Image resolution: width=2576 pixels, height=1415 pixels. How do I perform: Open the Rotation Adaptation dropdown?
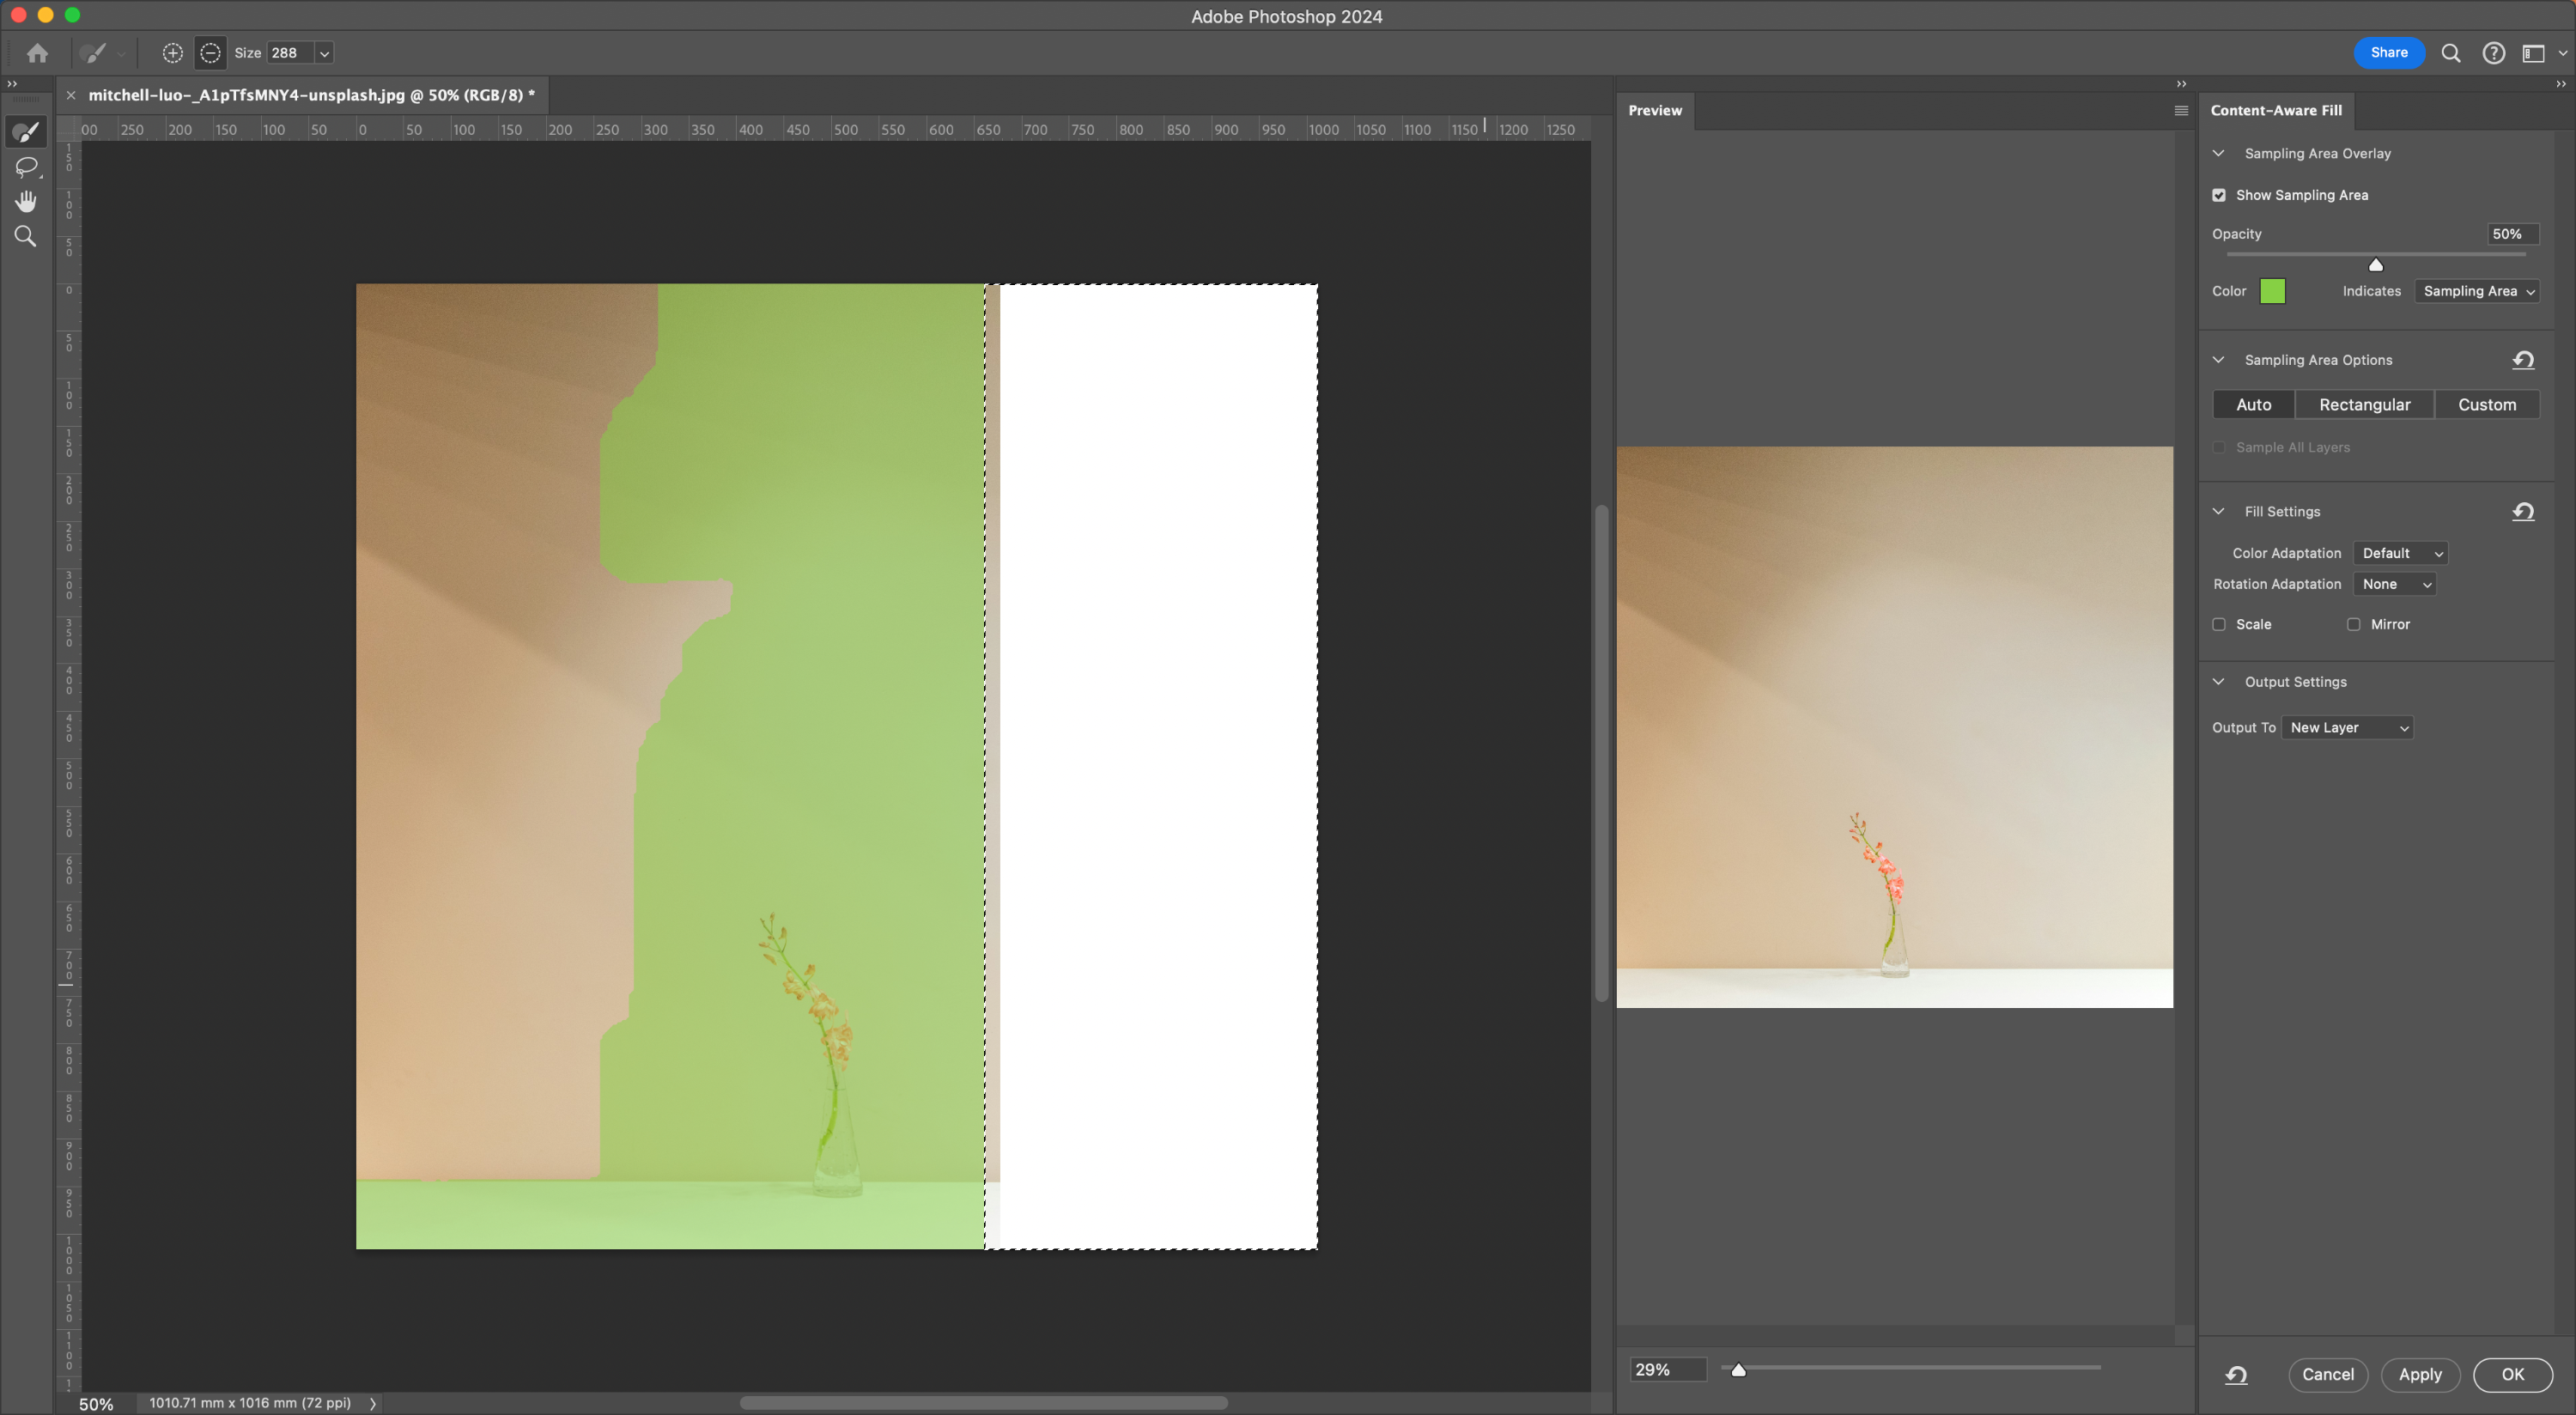(2394, 584)
